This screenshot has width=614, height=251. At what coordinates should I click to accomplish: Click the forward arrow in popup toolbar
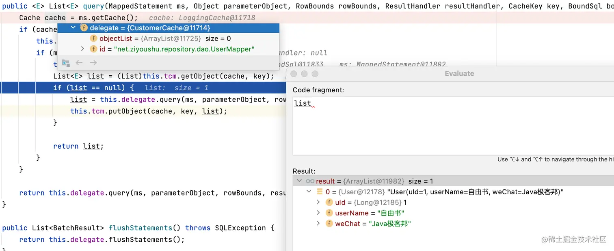93,63
